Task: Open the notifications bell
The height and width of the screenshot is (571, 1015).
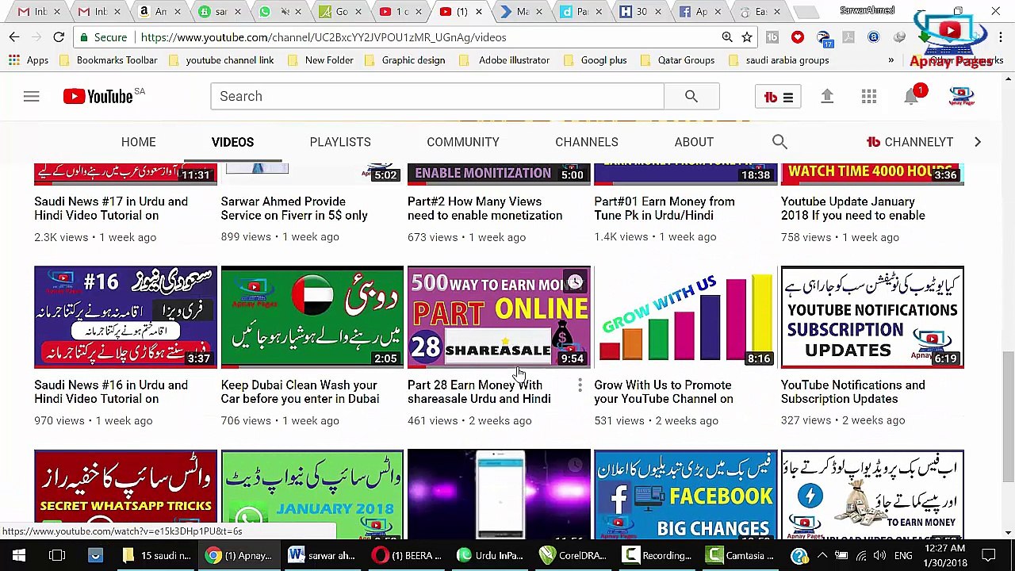Action: tap(911, 97)
